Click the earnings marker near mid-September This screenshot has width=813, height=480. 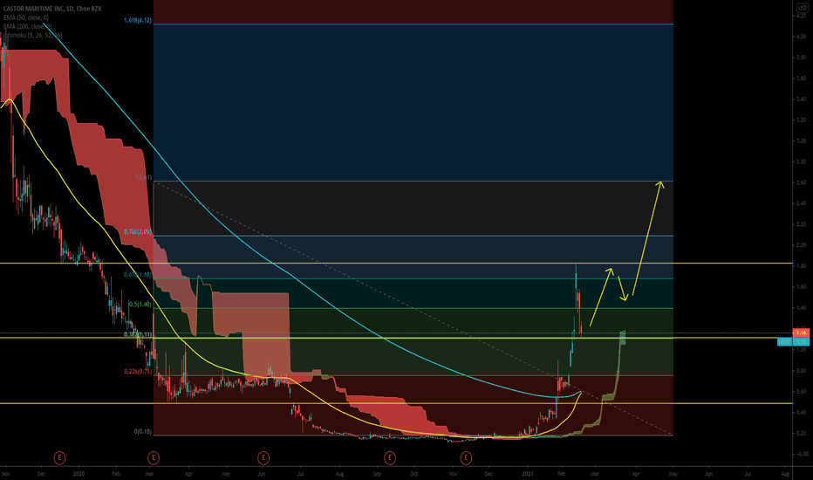(x=390, y=457)
